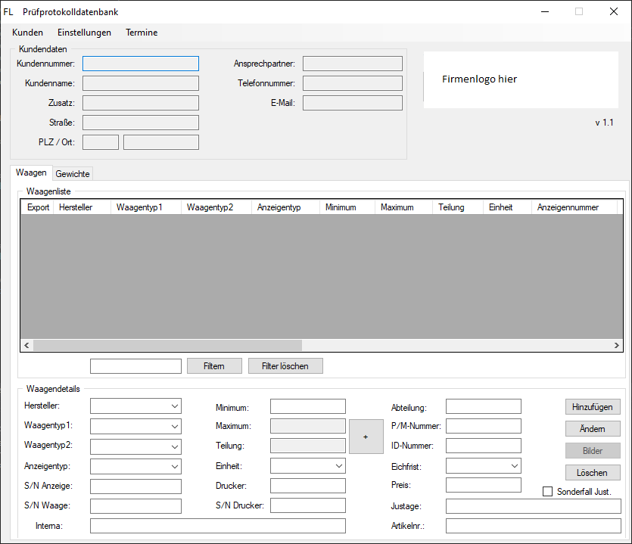Click the Filter löschen button

click(x=285, y=366)
